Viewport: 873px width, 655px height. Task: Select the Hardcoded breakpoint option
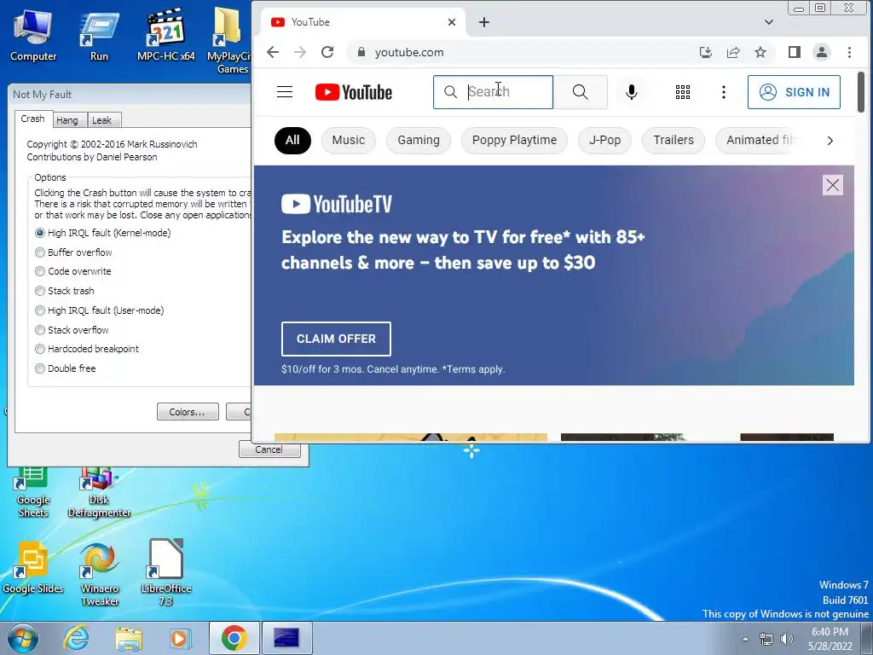click(87, 349)
